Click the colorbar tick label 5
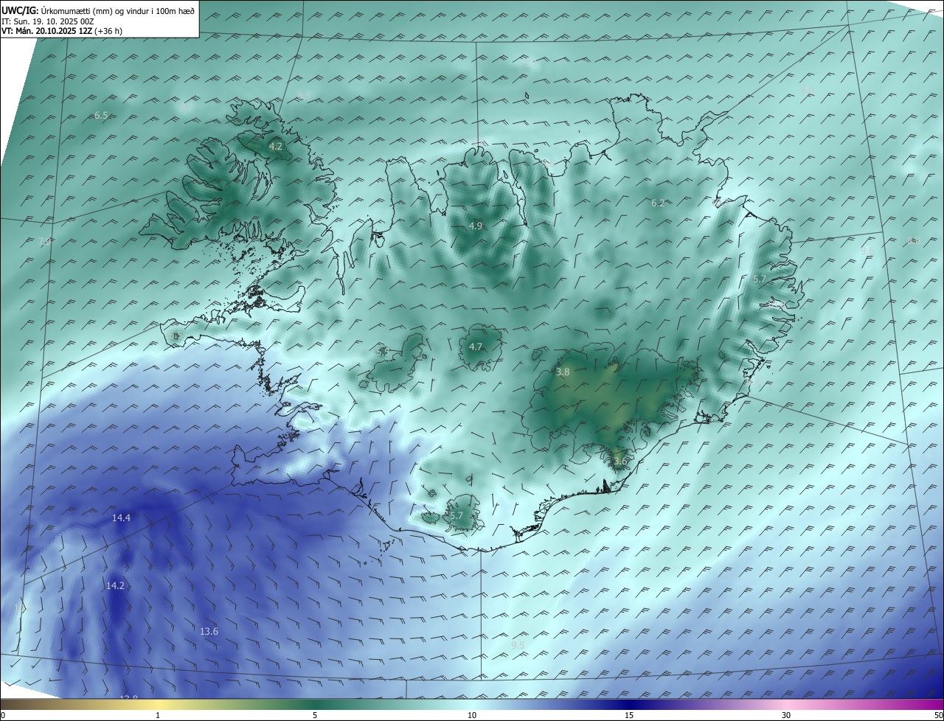 (315, 715)
